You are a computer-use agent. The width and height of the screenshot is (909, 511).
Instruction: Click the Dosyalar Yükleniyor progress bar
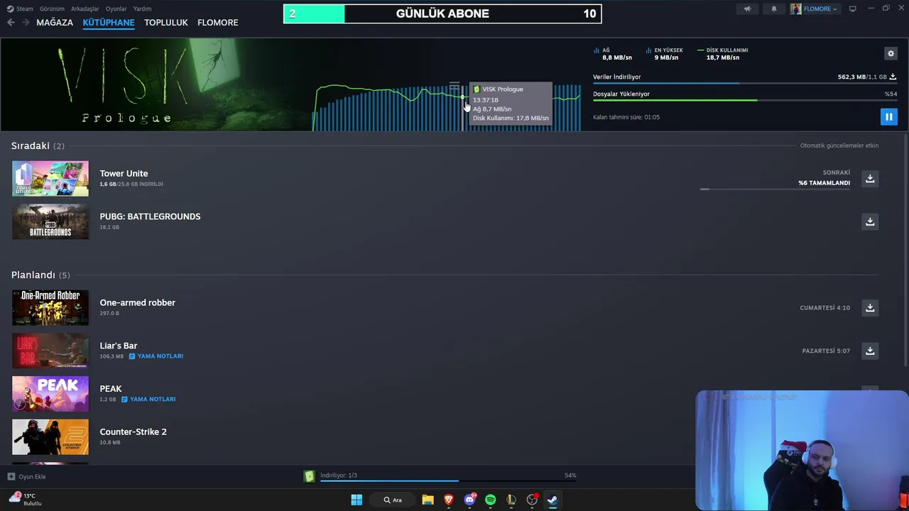click(745, 100)
